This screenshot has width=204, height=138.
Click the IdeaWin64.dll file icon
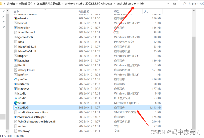[16, 51]
